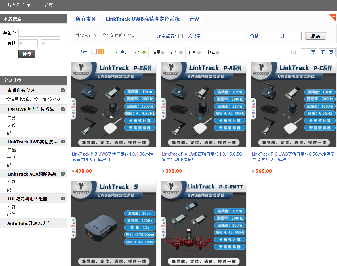Toggle the 搜索整店 checkbox
The image size is (337, 266).
pos(180,36)
